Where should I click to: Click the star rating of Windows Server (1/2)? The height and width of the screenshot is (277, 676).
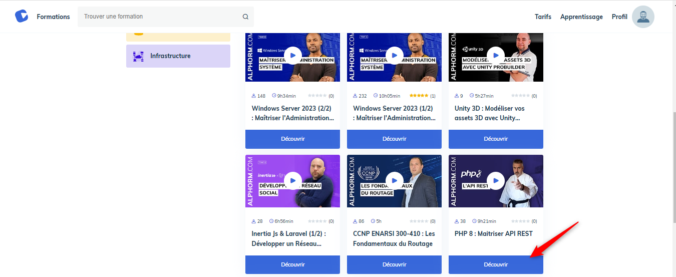pos(419,96)
